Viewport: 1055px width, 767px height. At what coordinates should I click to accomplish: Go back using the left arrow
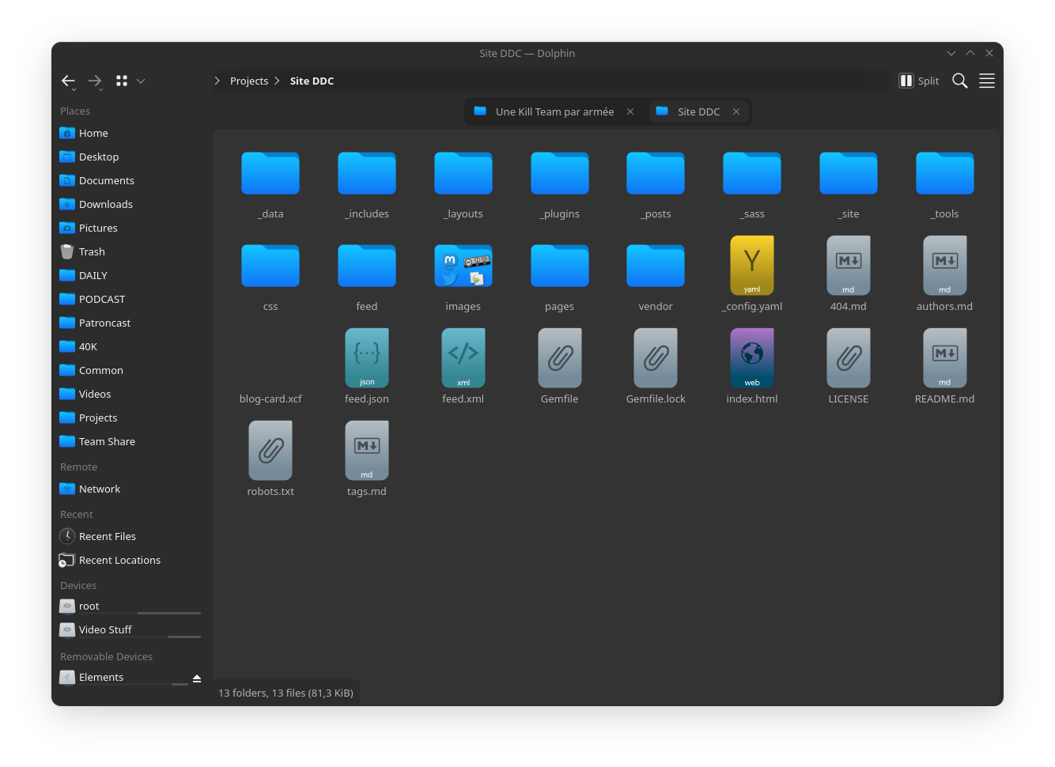[68, 81]
